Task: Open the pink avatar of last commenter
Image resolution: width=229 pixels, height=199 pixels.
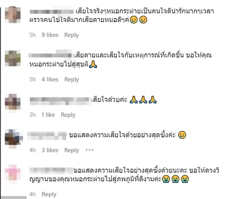Action: point(13,173)
